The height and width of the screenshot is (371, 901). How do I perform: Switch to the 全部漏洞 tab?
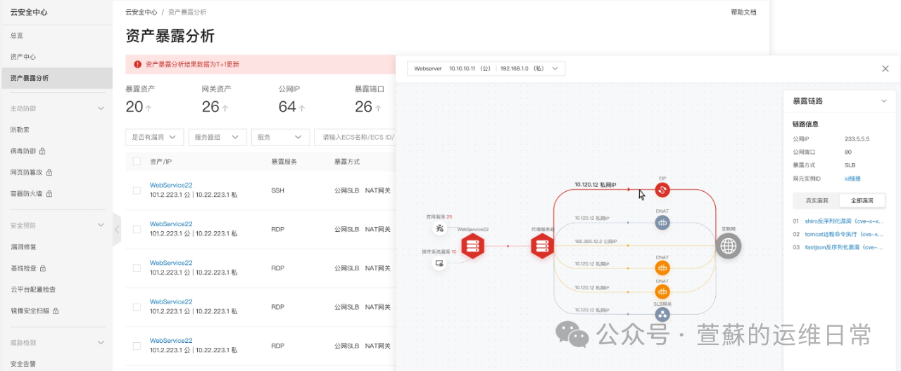(x=862, y=200)
